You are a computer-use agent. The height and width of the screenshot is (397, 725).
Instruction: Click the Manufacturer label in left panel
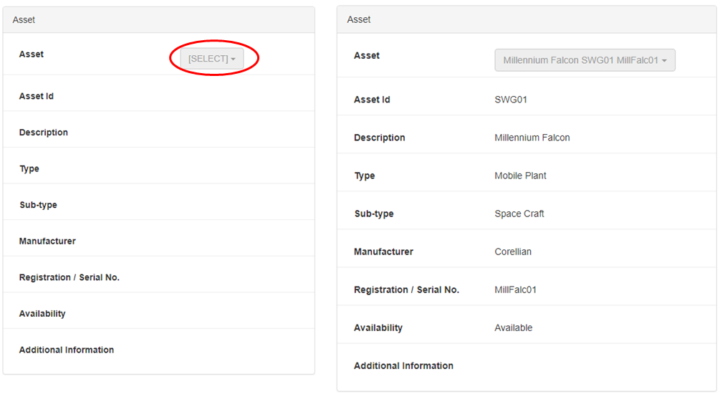pyautogui.click(x=47, y=241)
